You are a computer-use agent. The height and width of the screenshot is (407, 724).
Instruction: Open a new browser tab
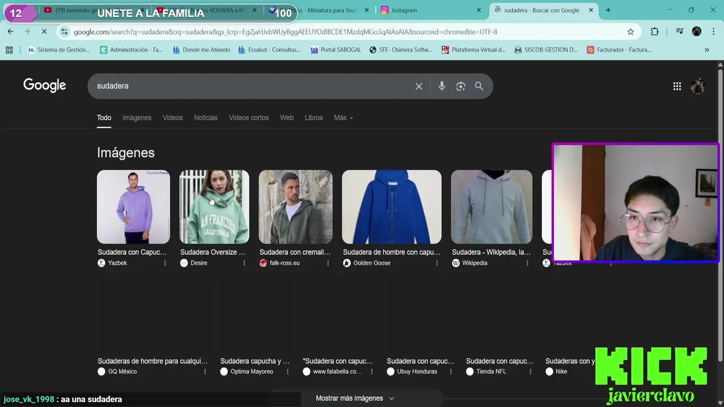608,10
